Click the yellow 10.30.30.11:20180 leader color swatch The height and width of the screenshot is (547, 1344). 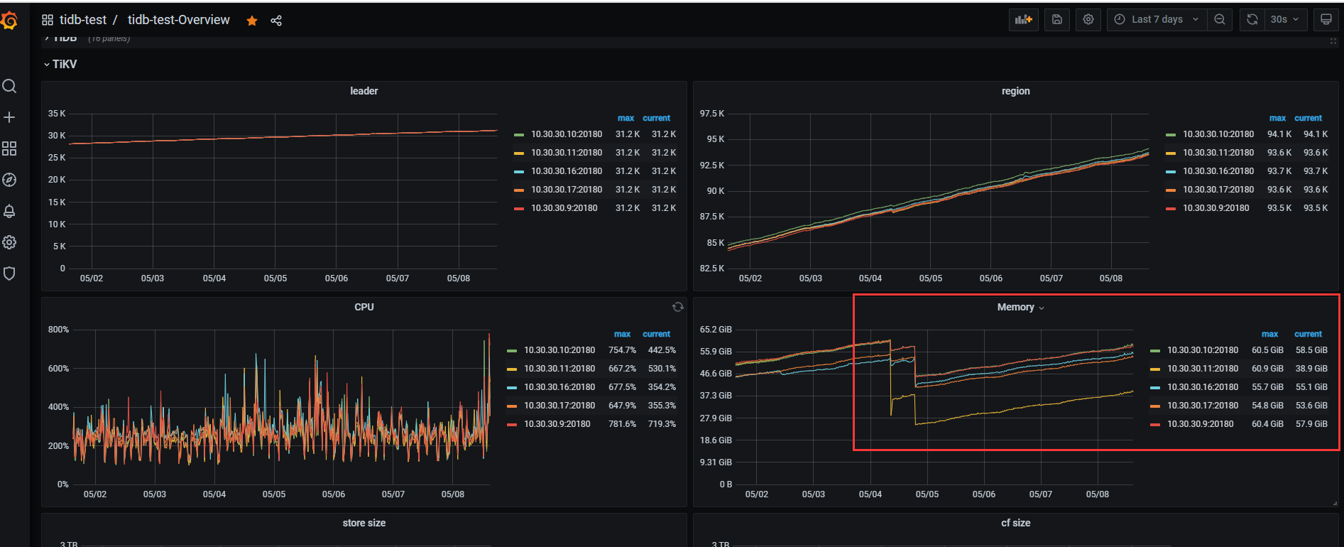(x=519, y=153)
